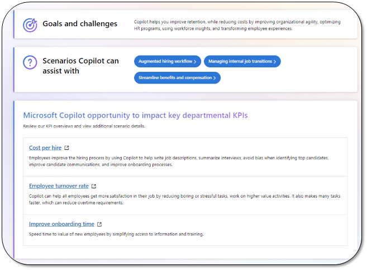Click the Microsoft Copilot opportunity KPIs heading
This screenshot has width=367, height=270.
135,115
